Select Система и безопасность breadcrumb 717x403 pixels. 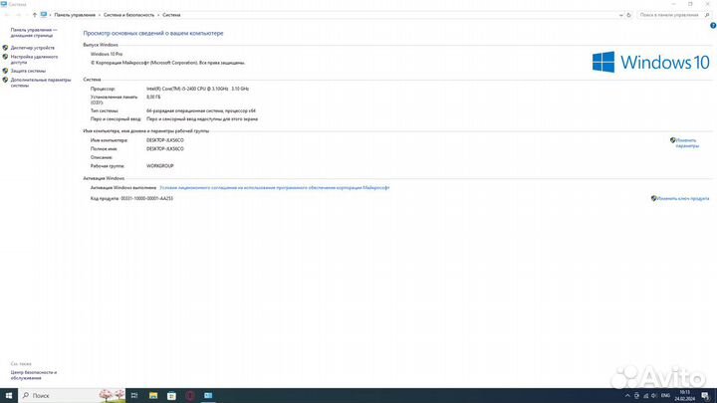coord(129,15)
